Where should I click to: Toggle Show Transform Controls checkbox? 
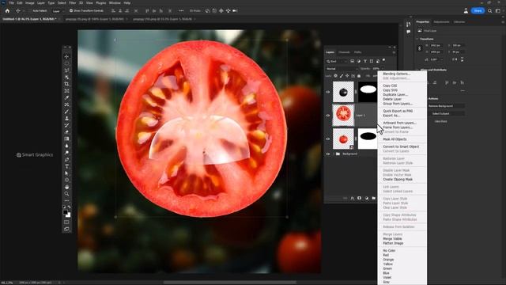coord(71,10)
